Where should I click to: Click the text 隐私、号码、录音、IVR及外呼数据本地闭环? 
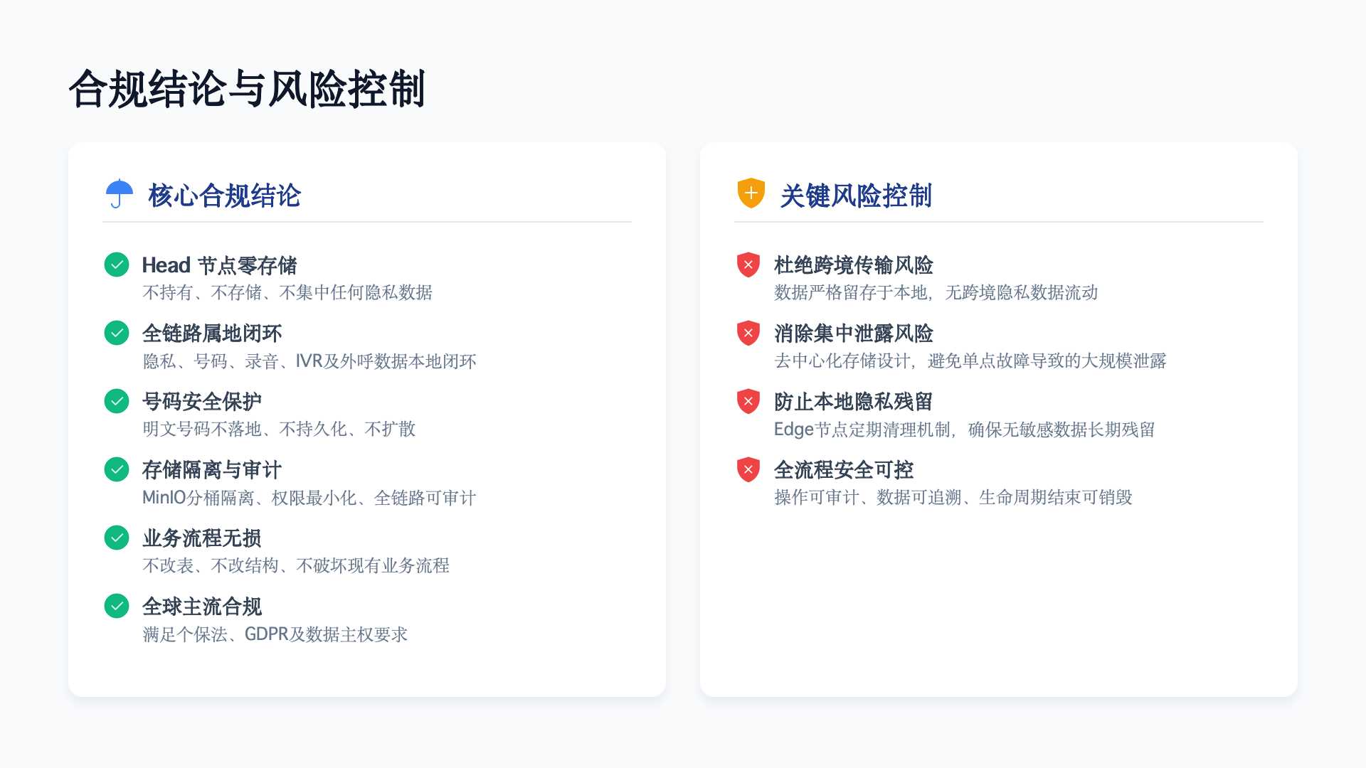309,361
